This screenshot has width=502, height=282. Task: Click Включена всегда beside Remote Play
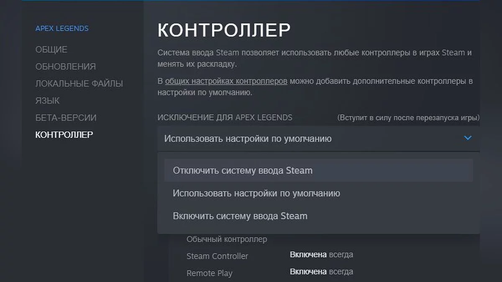321,272
